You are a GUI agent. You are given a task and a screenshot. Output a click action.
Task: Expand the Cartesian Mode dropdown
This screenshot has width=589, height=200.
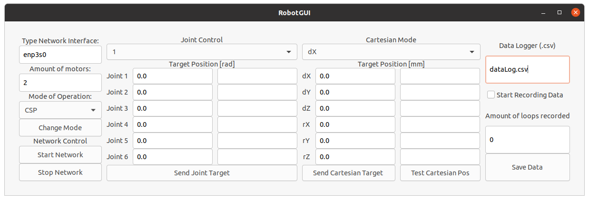click(391, 52)
